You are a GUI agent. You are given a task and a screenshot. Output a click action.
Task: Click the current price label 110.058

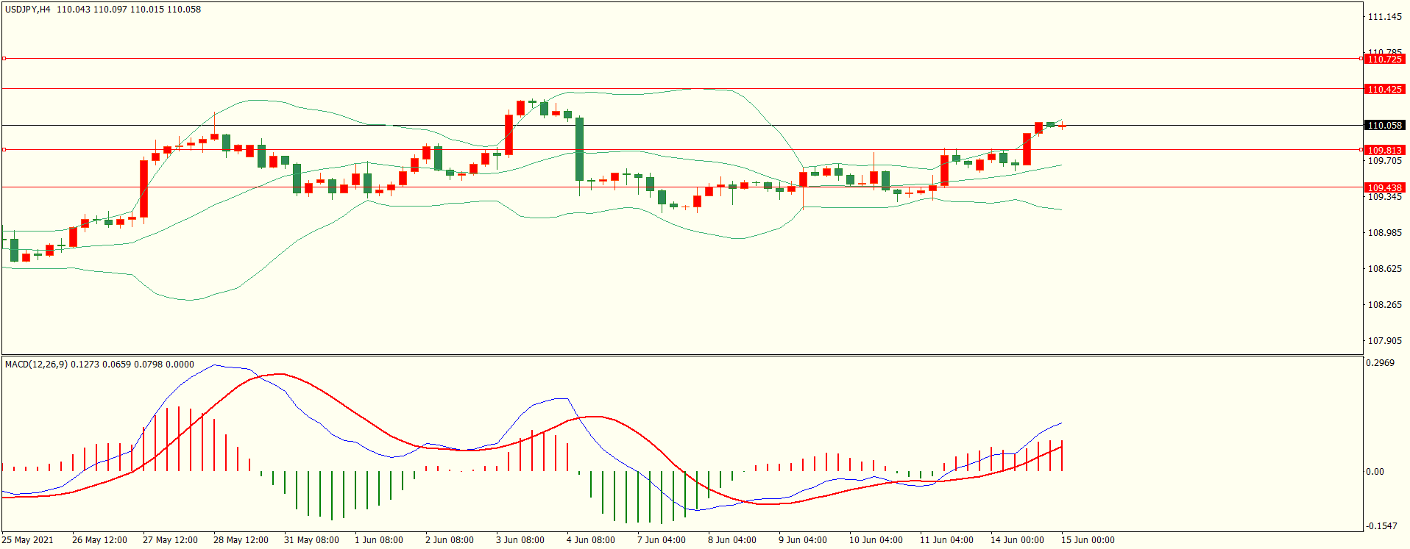click(x=1384, y=125)
